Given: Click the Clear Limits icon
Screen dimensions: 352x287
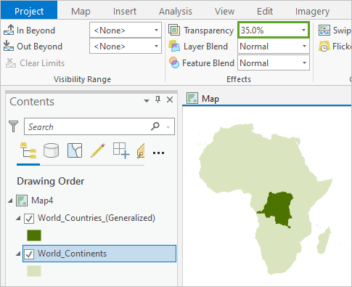Looking at the screenshot, I should click(x=11, y=63).
